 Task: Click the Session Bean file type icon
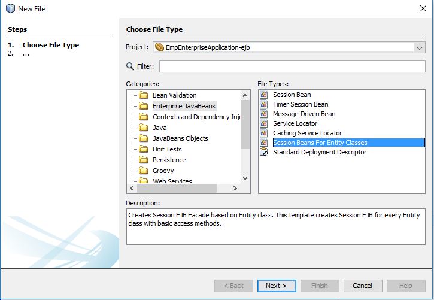264,95
